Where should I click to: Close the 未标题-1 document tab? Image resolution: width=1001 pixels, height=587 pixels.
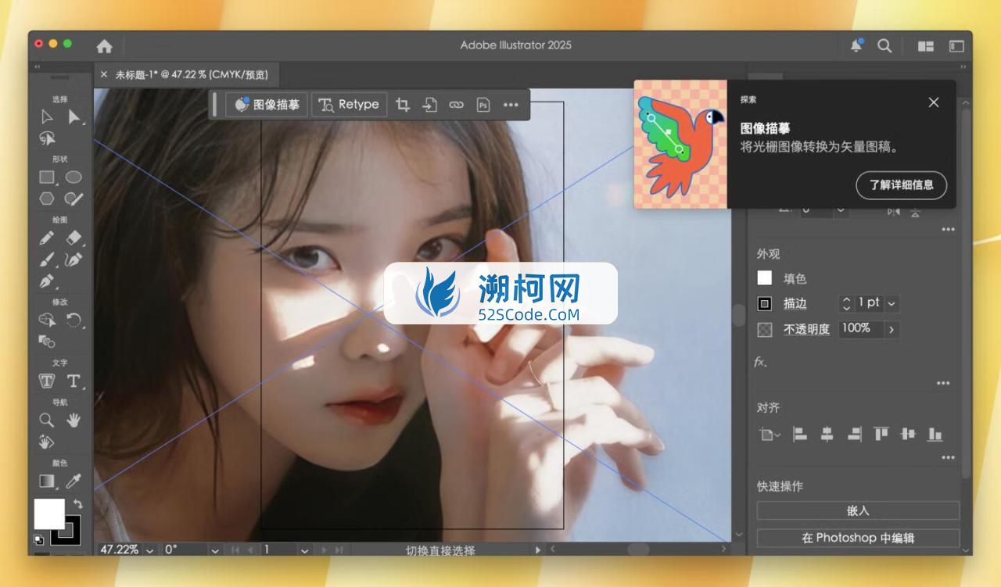104,75
